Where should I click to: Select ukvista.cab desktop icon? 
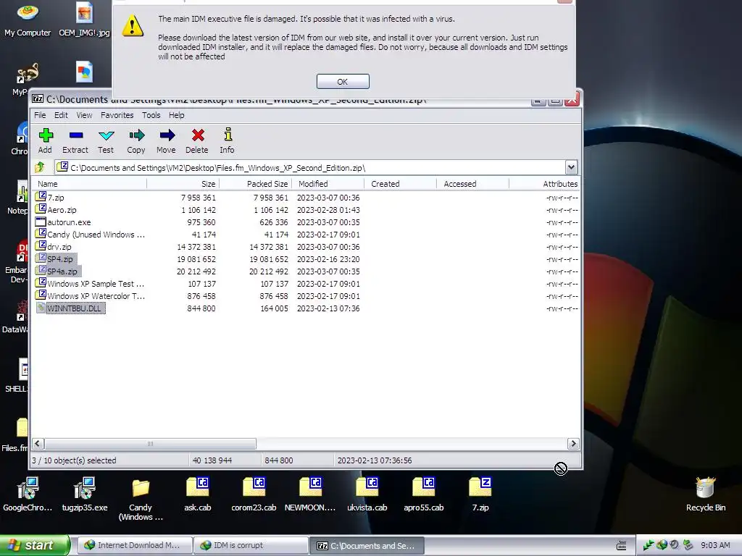[367, 494]
